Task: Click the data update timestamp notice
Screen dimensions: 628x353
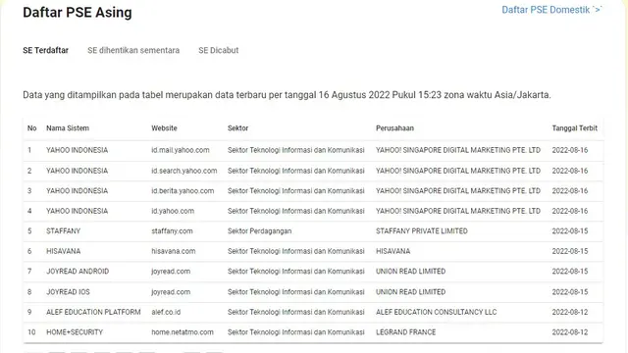Action: (287, 95)
